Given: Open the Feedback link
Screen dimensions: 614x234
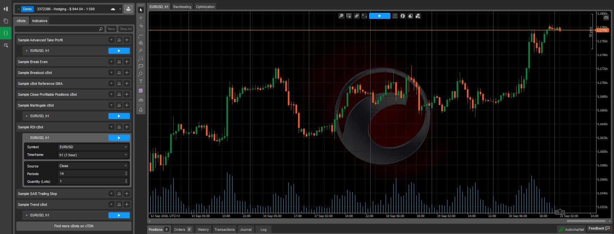Looking at the screenshot, I should 599,229.
